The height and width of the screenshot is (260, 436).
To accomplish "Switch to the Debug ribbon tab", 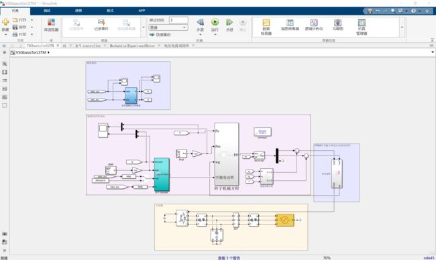I will coord(47,11).
